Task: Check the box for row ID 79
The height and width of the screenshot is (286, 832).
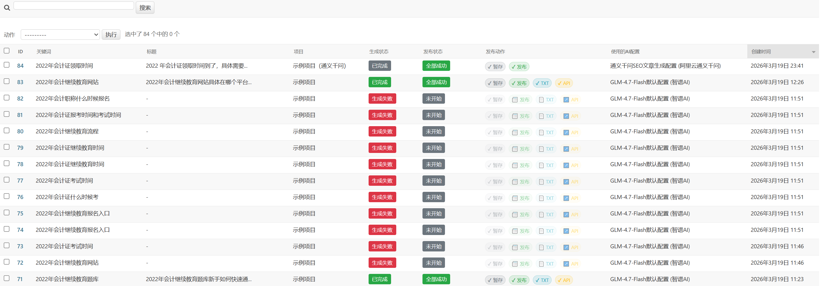Action: pyautogui.click(x=6, y=147)
